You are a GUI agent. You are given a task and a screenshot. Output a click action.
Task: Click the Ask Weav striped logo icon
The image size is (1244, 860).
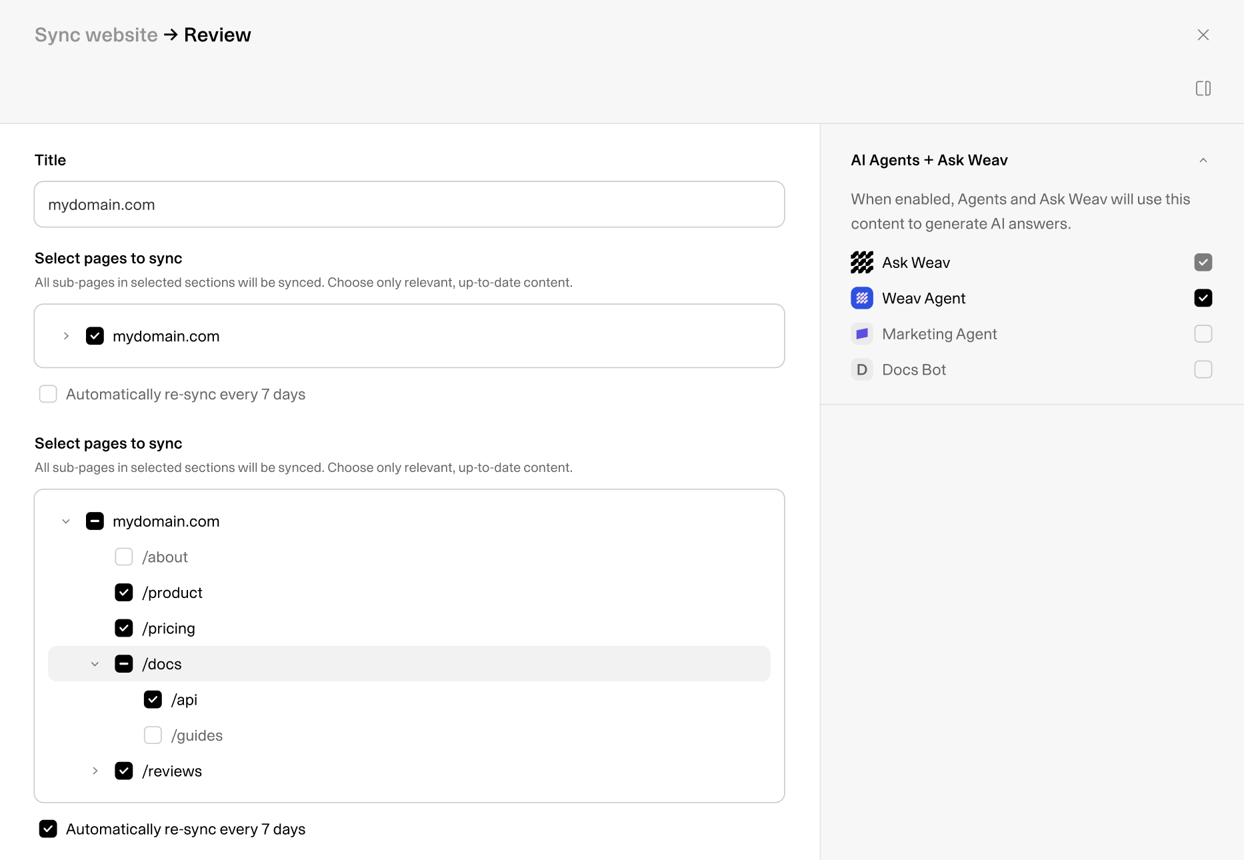(861, 263)
